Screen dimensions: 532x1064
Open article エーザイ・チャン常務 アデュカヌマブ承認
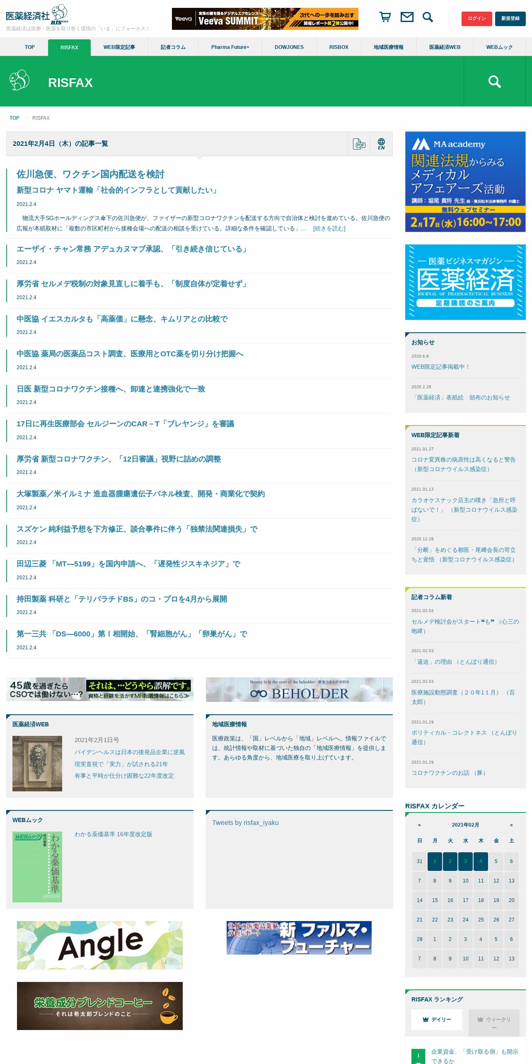[x=133, y=249]
